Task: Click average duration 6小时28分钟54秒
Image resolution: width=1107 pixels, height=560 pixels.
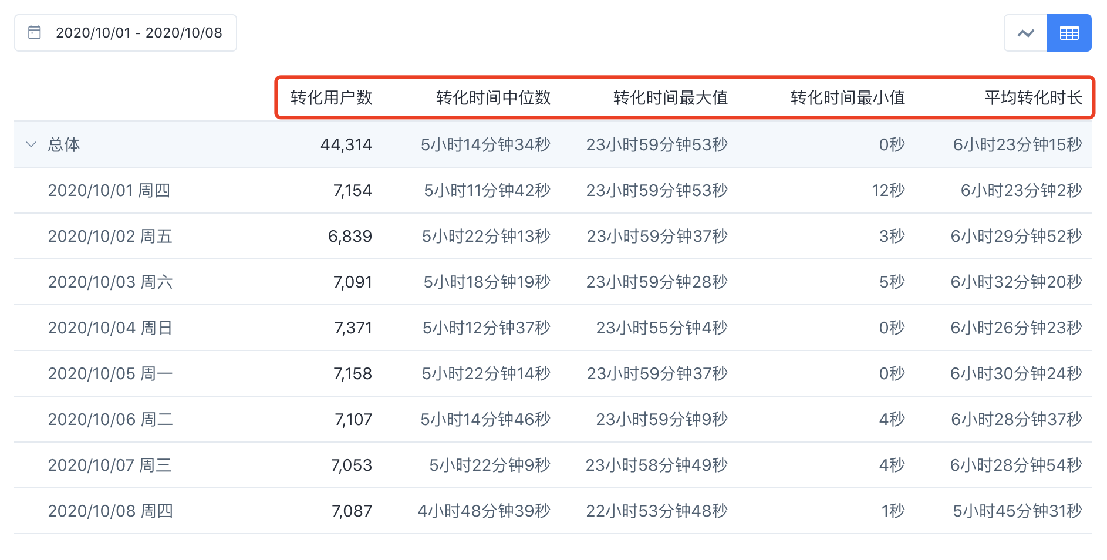Action: click(x=1016, y=465)
